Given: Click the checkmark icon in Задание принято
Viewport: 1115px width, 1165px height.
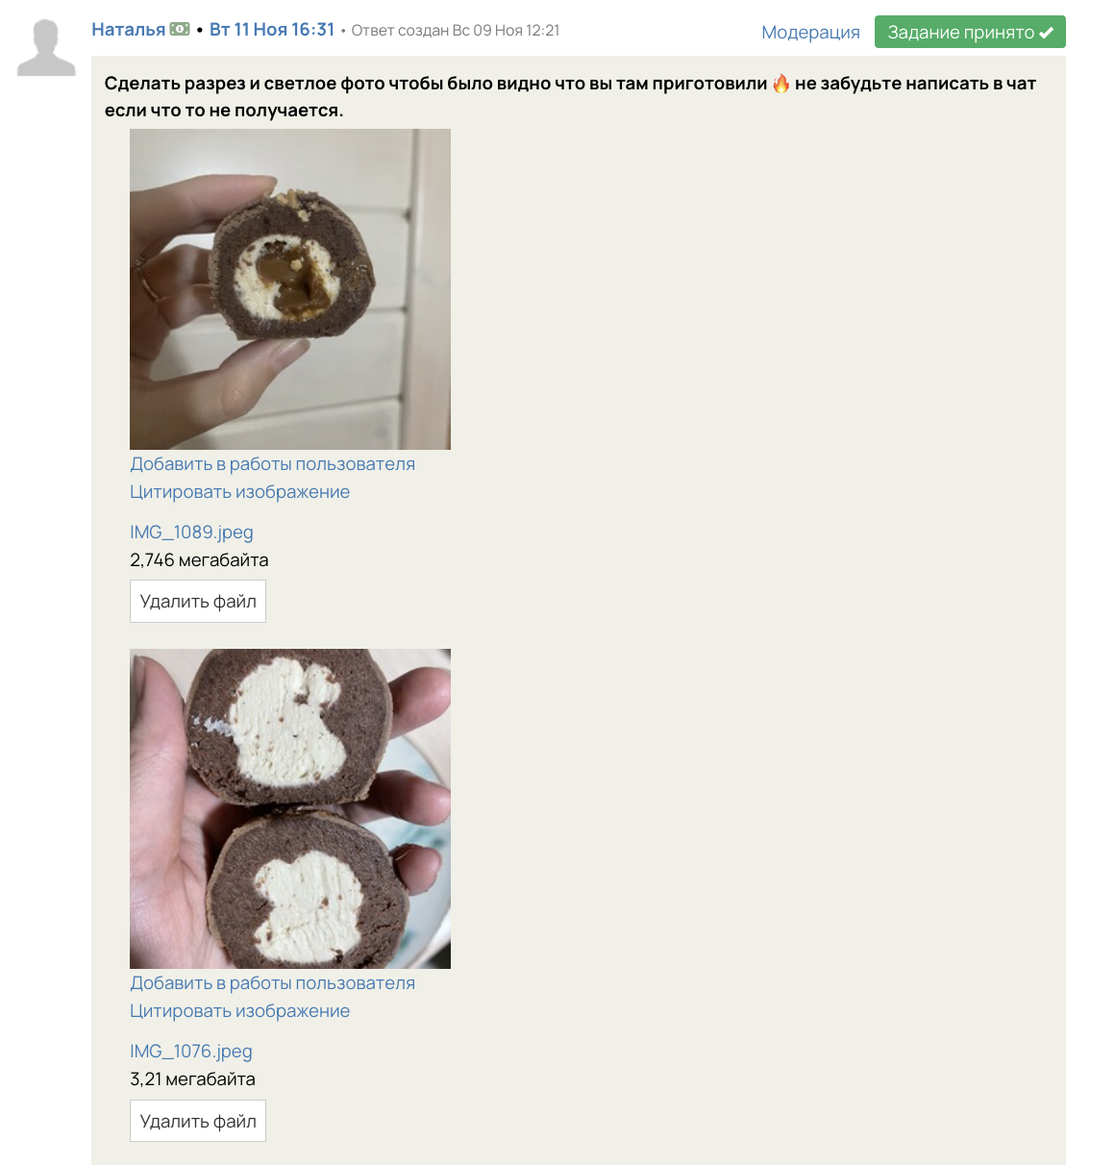Looking at the screenshot, I should click(x=1047, y=33).
